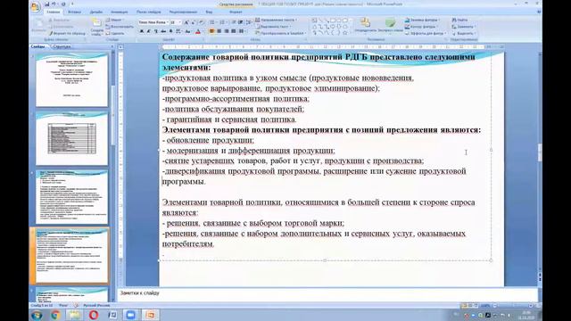Toggle text shadow
Image resolution: width=571 pixels, height=321 pixels.
170,31
